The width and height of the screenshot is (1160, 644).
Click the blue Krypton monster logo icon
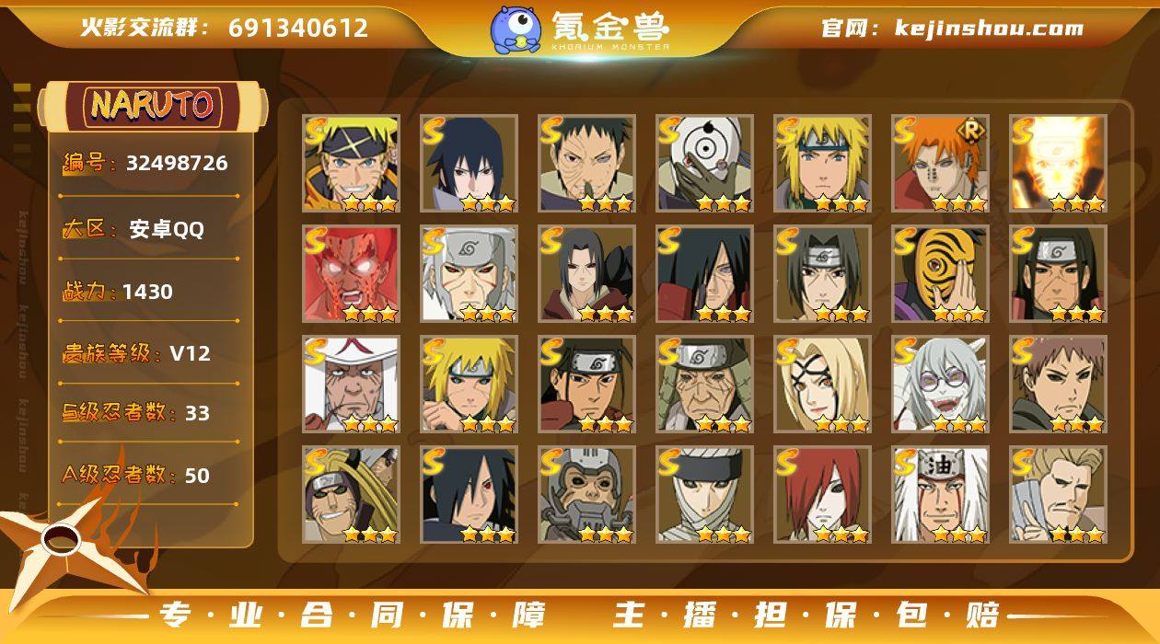(x=516, y=29)
